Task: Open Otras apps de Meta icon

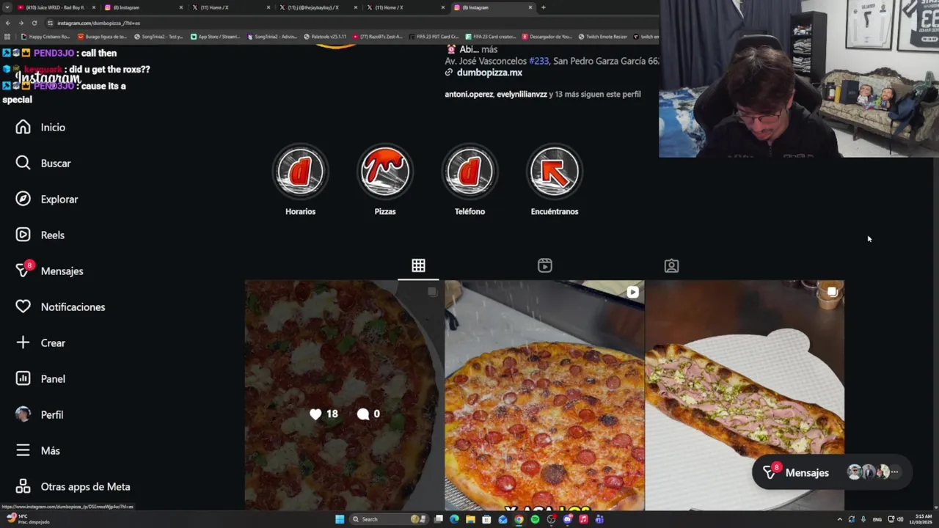Action: click(23, 487)
